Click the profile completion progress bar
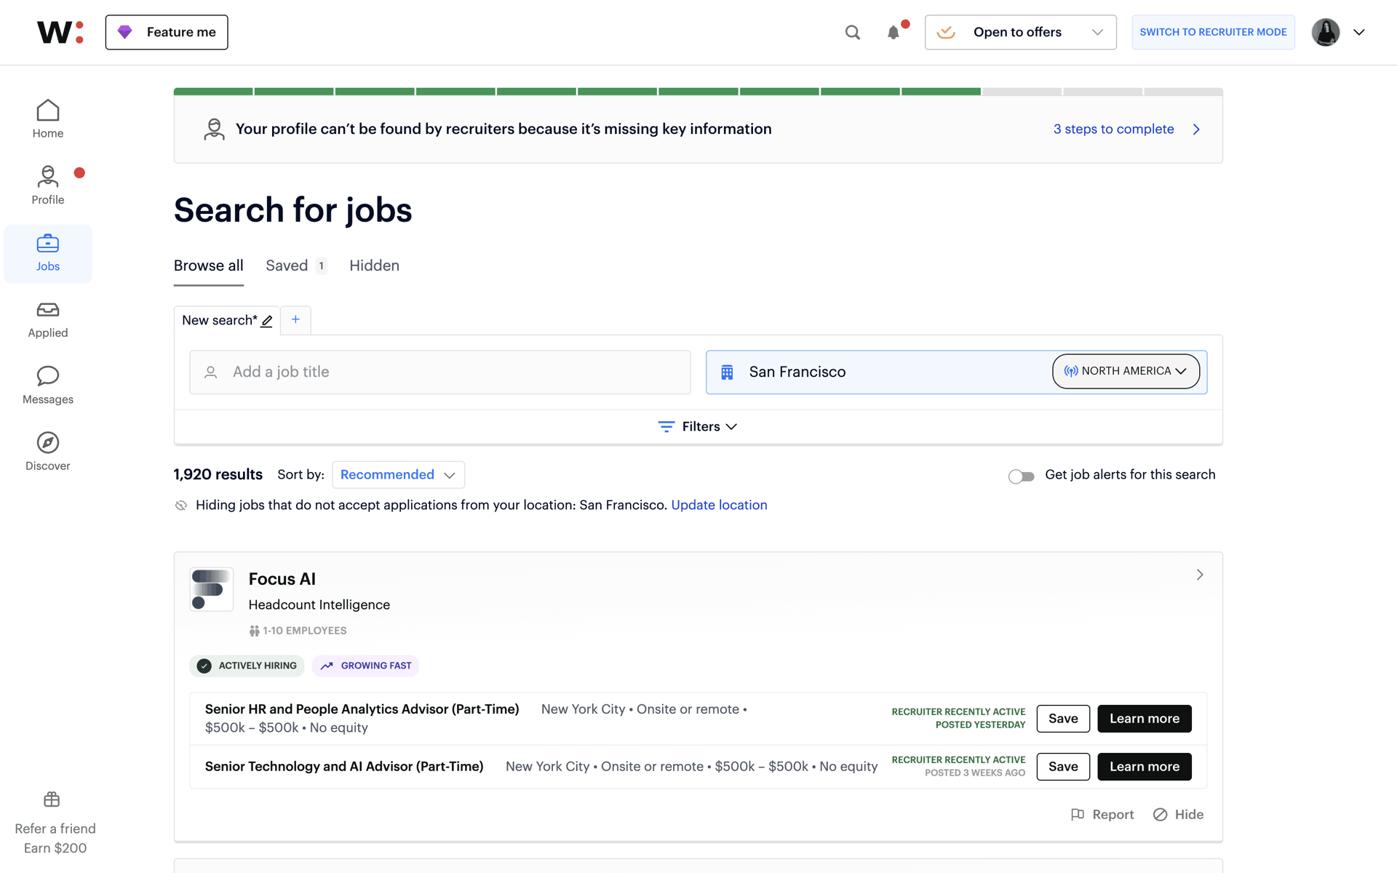The height and width of the screenshot is (873, 1397). 698,92
